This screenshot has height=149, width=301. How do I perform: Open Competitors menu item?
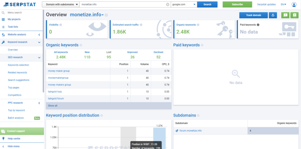tap(14, 95)
